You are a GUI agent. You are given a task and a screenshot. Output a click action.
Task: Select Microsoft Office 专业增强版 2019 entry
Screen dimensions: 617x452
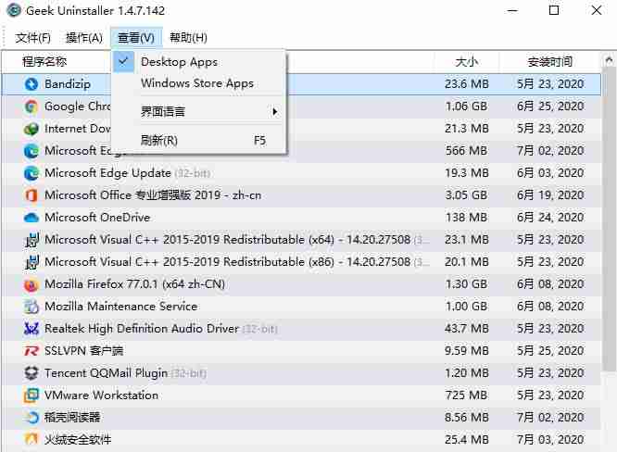pyautogui.click(x=153, y=195)
